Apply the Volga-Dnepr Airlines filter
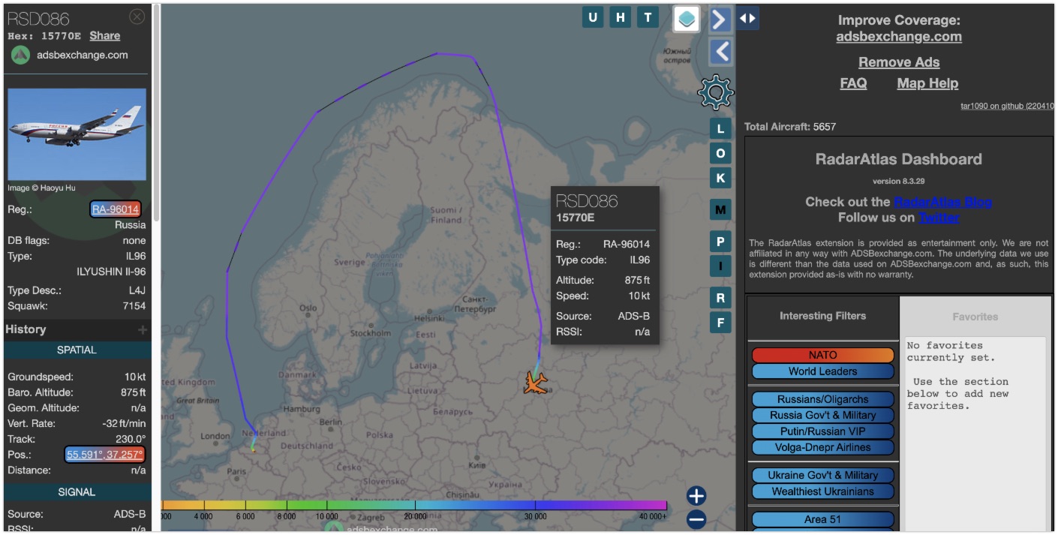Screen dimensions: 1058x535 pyautogui.click(x=823, y=447)
